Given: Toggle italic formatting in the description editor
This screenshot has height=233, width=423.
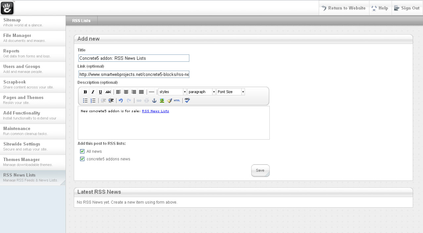Looking at the screenshot, I should pos(93,92).
